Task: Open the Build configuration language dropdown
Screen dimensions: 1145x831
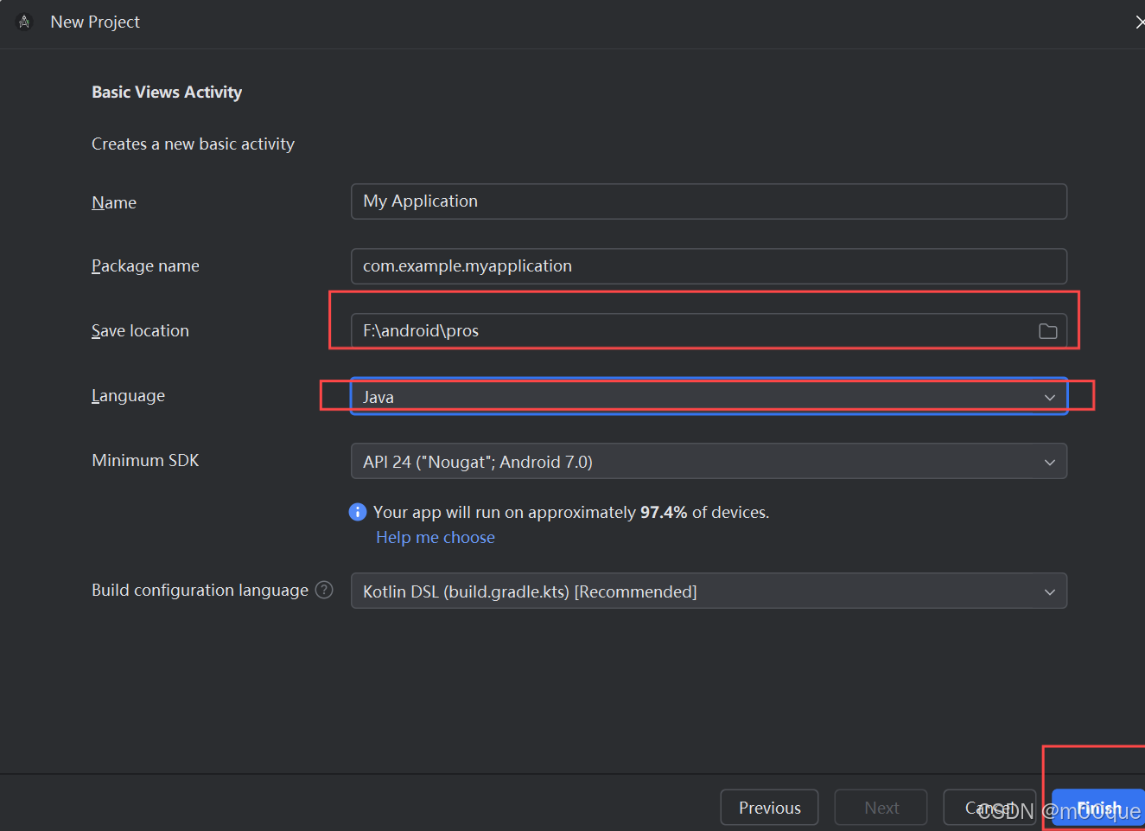Action: pyautogui.click(x=691, y=591)
